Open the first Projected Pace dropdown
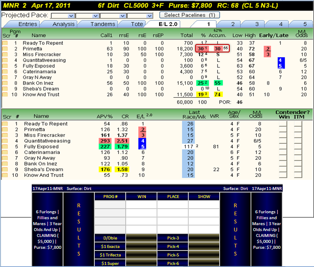The height and width of the screenshot is (267, 314). coord(63,16)
